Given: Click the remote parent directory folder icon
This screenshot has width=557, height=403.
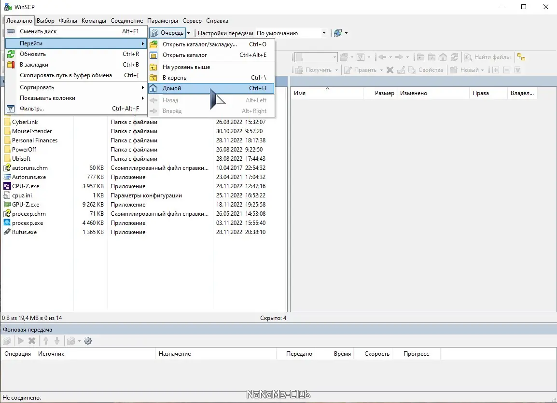Looking at the screenshot, I should [x=420, y=57].
